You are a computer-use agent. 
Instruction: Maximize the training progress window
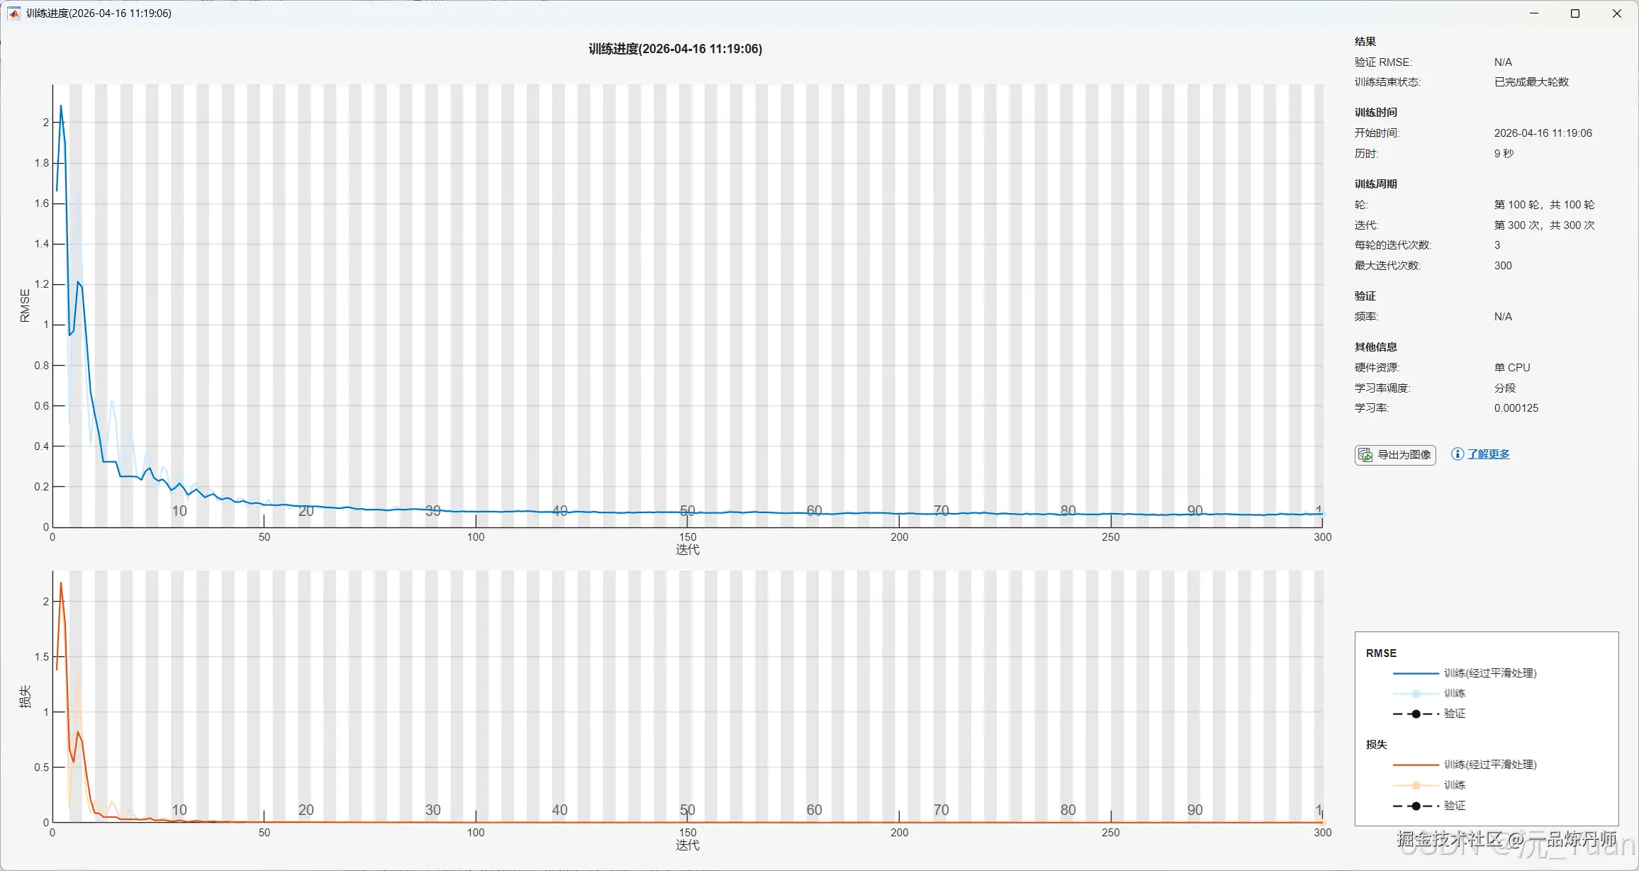tap(1575, 13)
